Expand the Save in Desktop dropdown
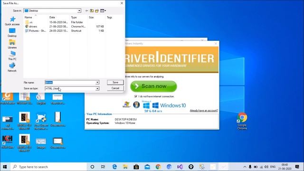The height and width of the screenshot is (171, 304). click(79, 10)
